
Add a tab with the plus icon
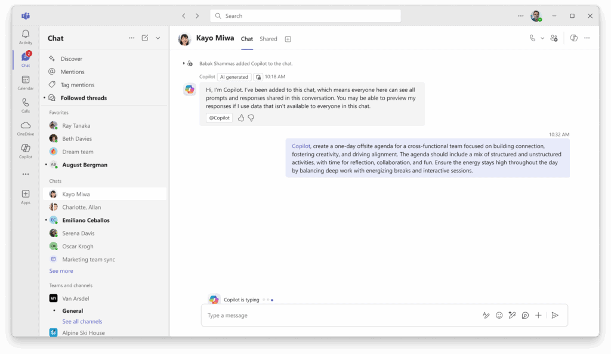point(288,39)
